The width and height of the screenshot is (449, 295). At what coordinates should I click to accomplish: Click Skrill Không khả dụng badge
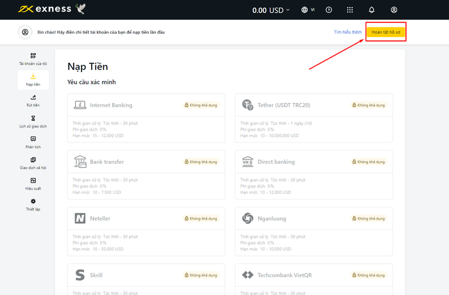[x=201, y=275]
